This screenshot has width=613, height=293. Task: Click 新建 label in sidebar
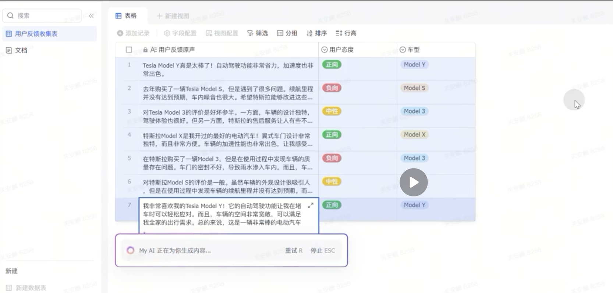(x=11, y=271)
